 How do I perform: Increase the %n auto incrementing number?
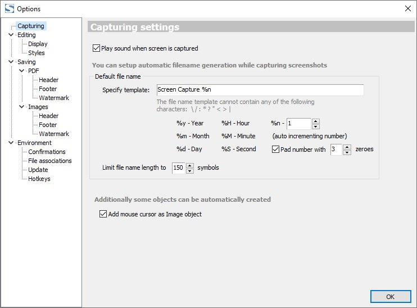click(315, 121)
